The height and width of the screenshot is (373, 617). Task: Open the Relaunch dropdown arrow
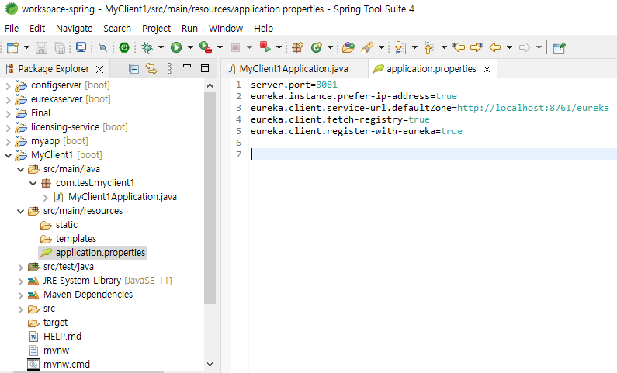click(x=279, y=47)
